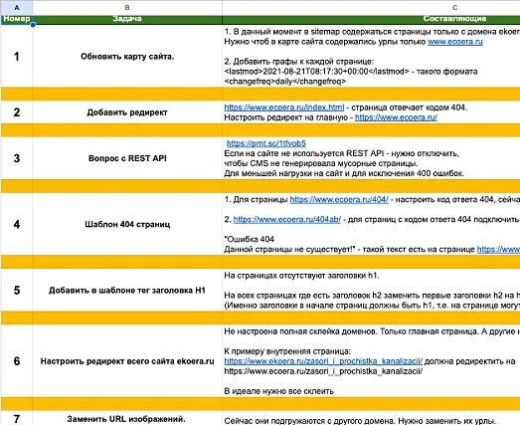
Task: Select column B header
Action: (127, 7)
